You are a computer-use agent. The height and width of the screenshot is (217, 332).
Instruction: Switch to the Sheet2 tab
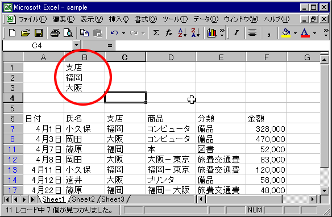(x=83, y=199)
